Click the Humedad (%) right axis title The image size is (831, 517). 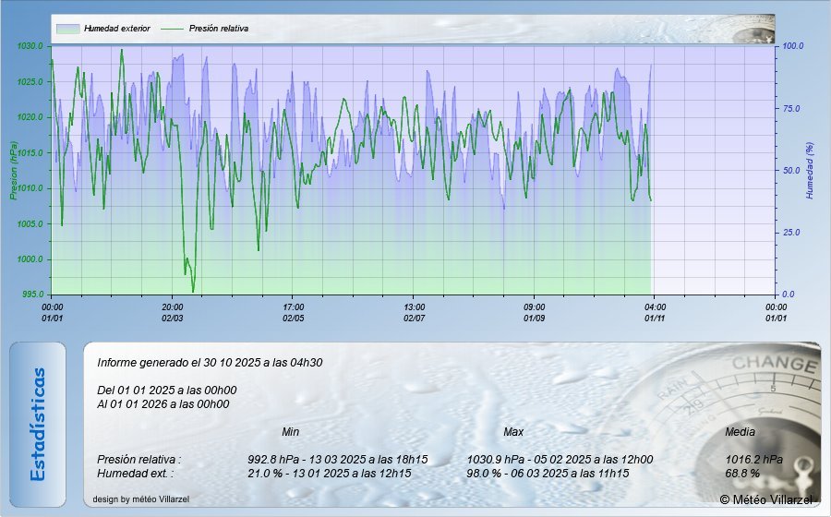(x=810, y=171)
